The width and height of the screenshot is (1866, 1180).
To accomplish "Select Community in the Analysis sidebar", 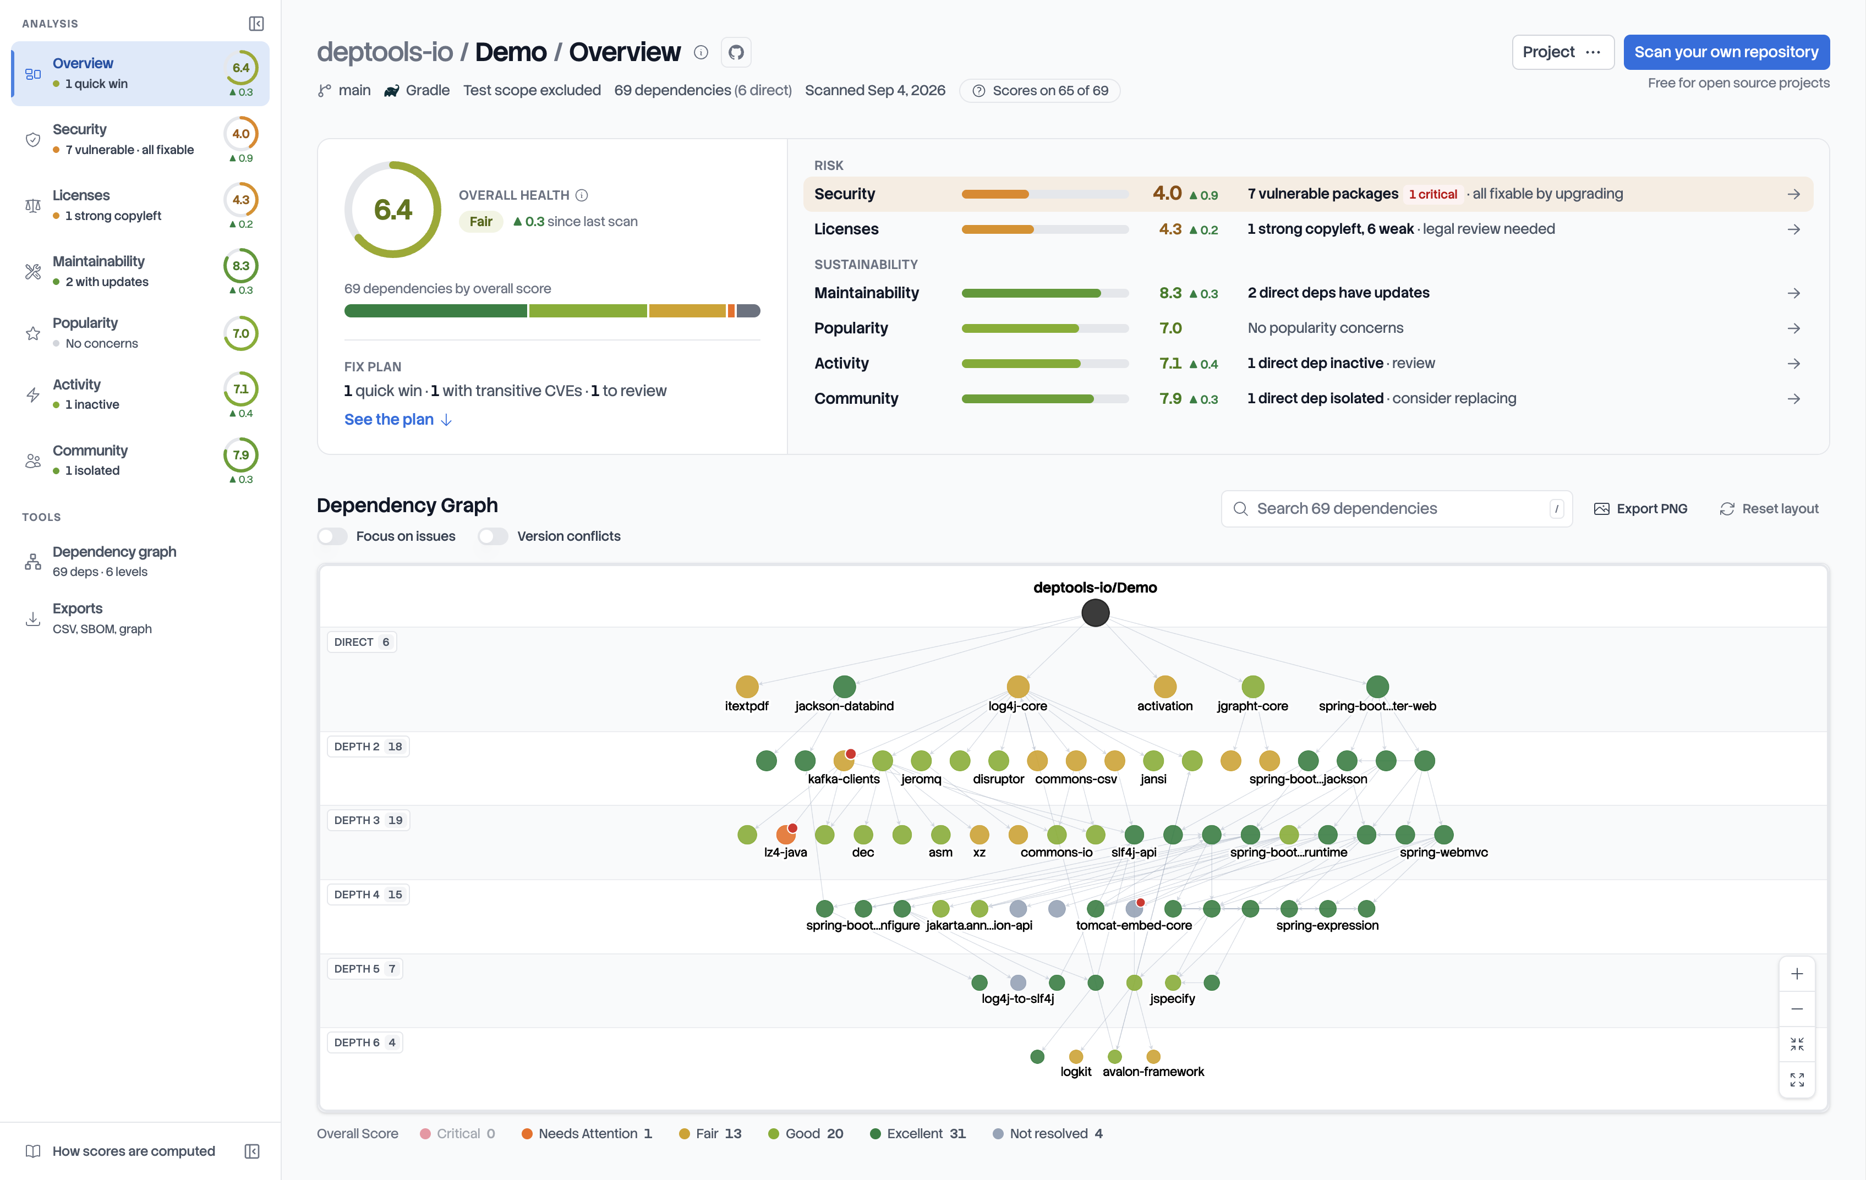I will pos(140,460).
